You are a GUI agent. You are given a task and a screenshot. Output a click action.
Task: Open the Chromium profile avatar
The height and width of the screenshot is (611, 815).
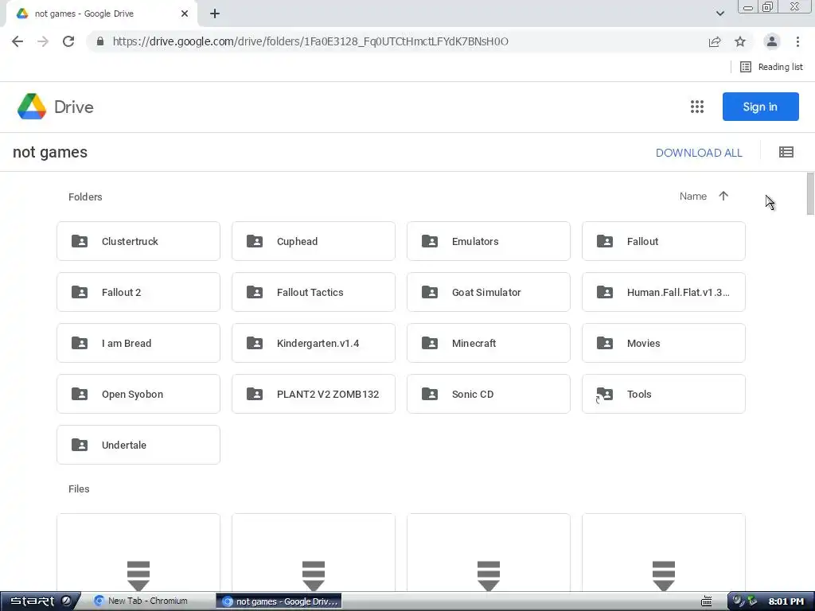pyautogui.click(x=772, y=41)
